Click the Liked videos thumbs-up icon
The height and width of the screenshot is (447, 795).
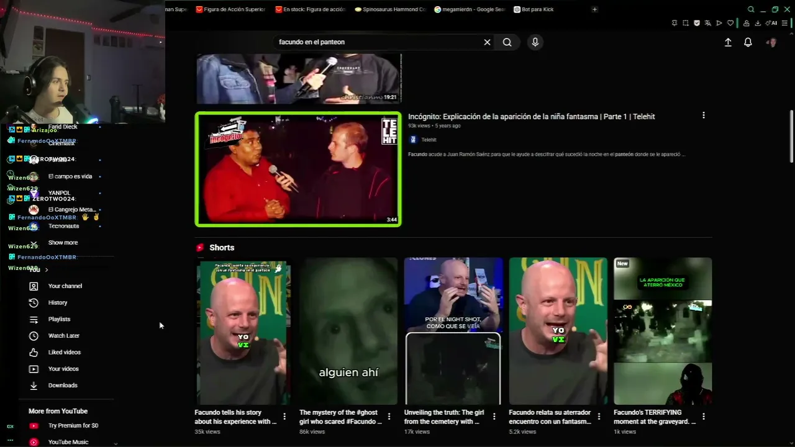(34, 353)
